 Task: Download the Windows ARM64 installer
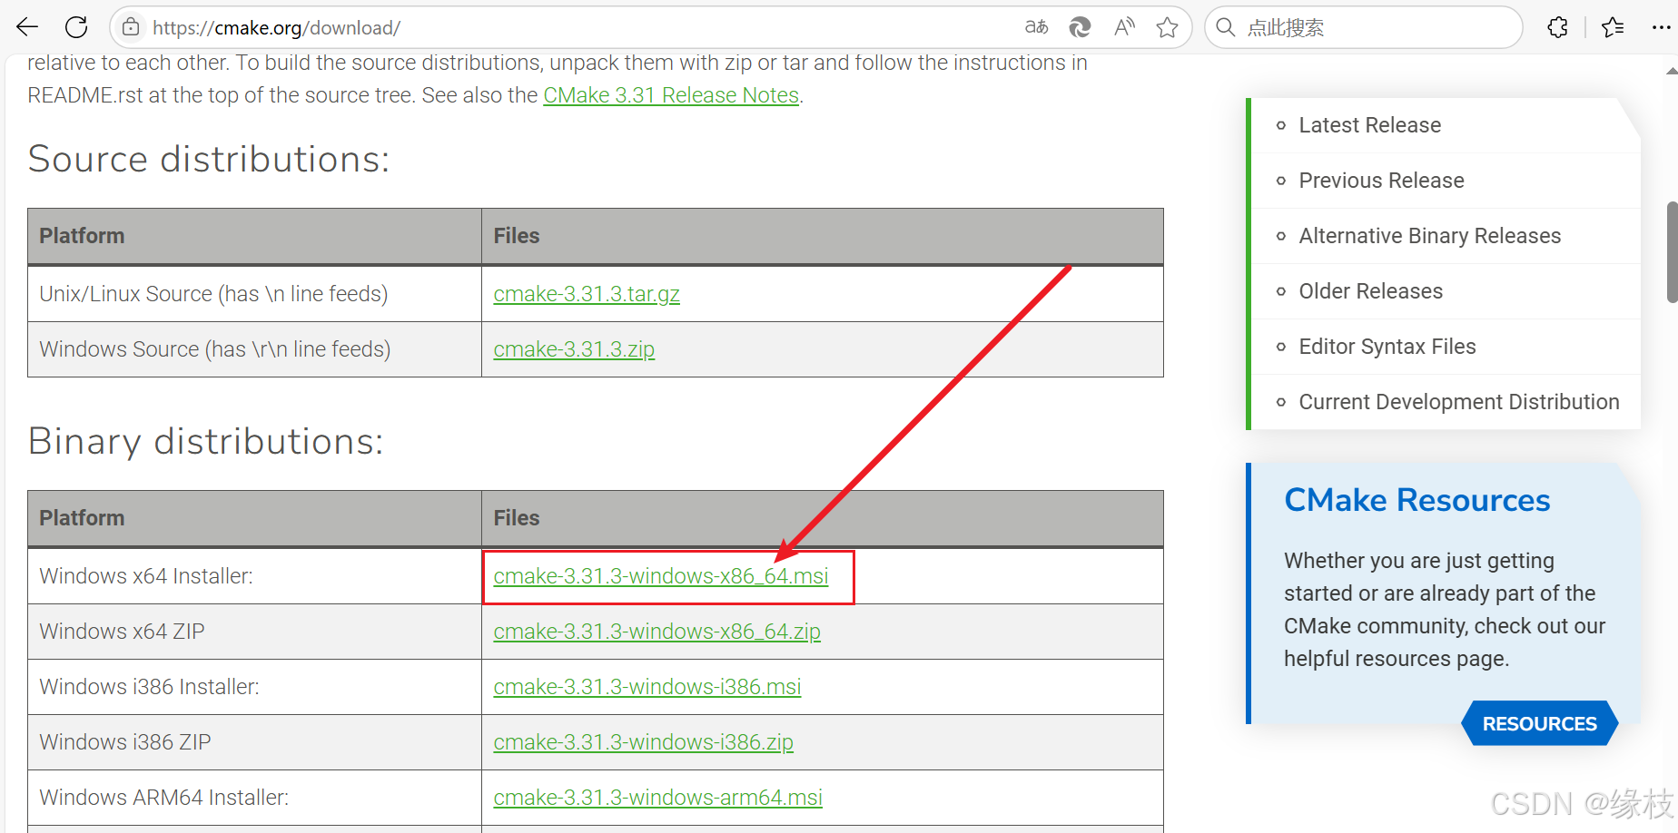click(657, 797)
